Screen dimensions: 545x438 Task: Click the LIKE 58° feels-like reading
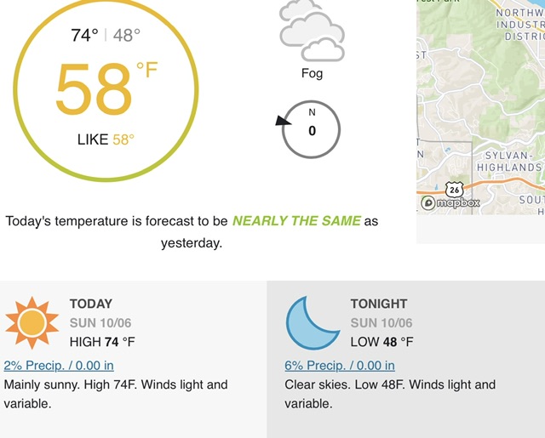click(106, 139)
